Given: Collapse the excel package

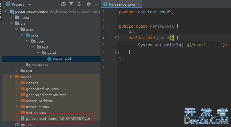Looking at the screenshot, I should point(38,53).
